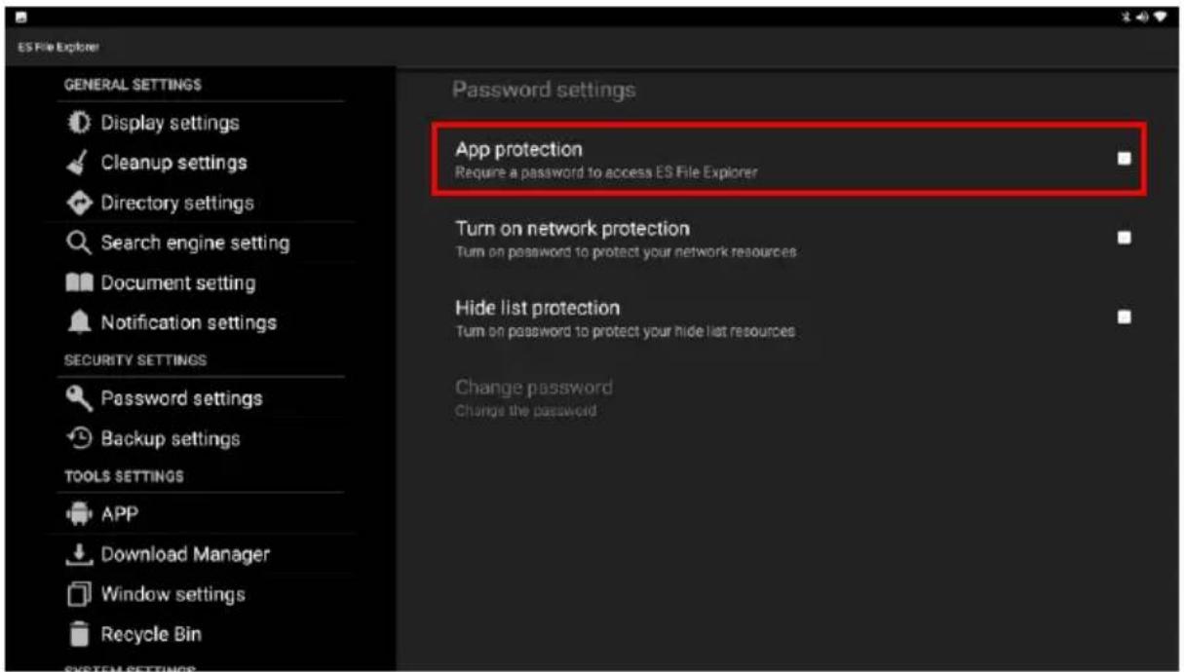
Task: Click the Notification settings bell icon
Action: coord(79,322)
